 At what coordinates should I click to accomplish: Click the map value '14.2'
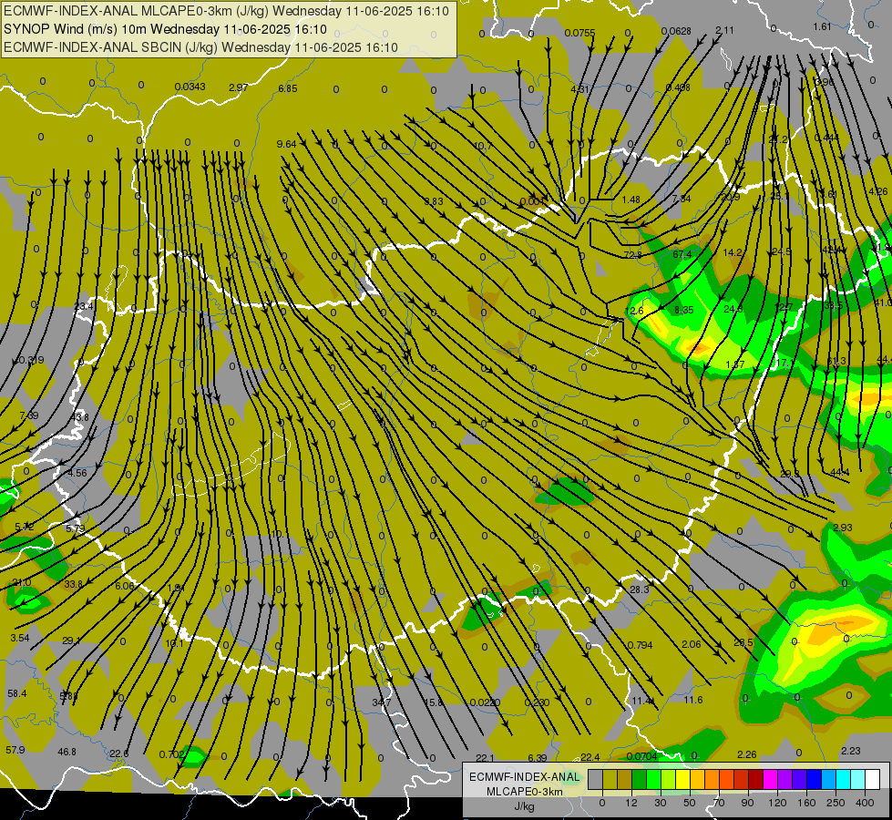pos(733,252)
